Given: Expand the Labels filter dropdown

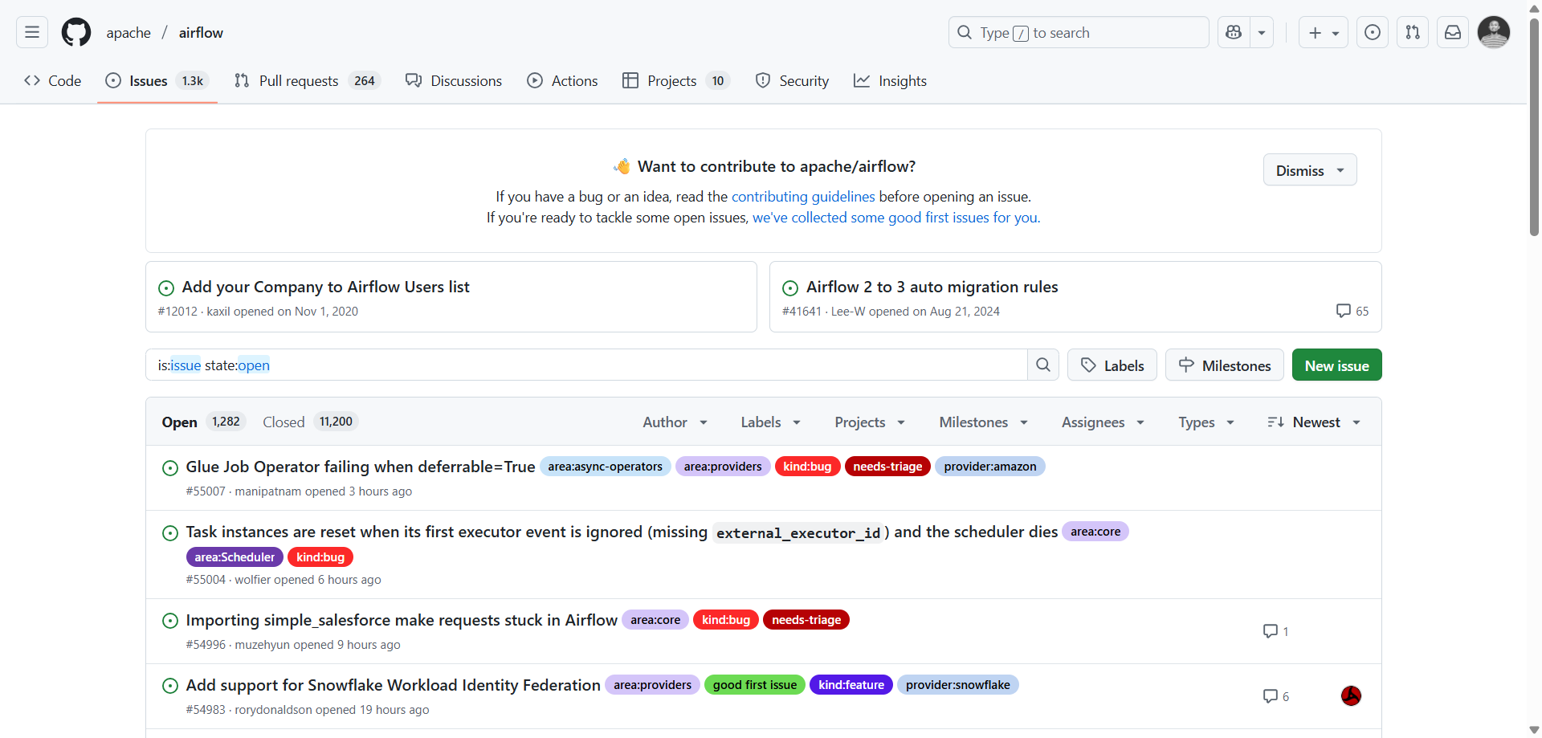Looking at the screenshot, I should [x=771, y=422].
